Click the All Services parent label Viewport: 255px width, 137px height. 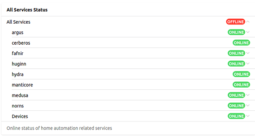[18, 22]
